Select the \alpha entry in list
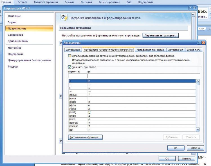 (73, 105)
